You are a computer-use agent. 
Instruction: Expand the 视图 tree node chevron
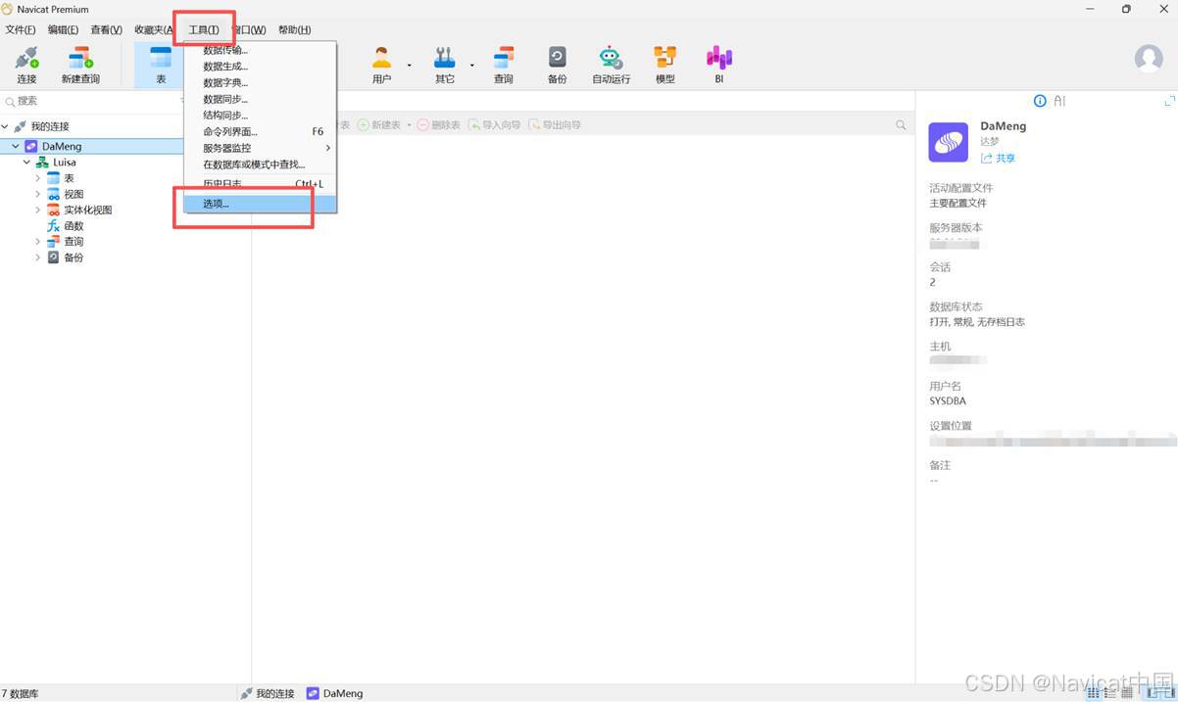click(x=38, y=194)
